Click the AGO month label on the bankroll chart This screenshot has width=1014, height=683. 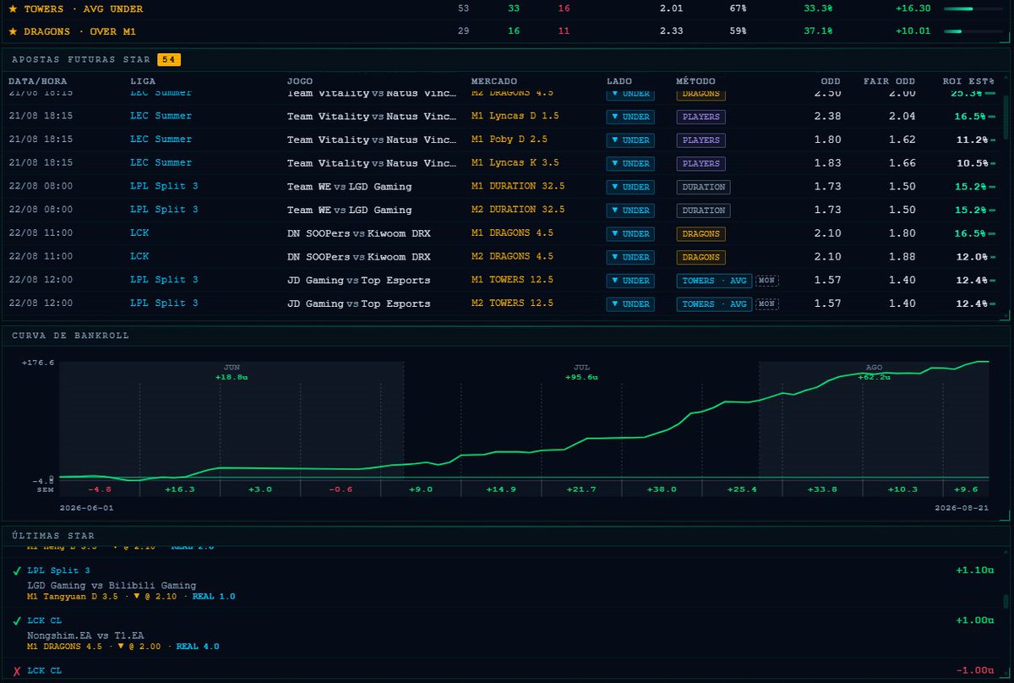pyautogui.click(x=874, y=368)
